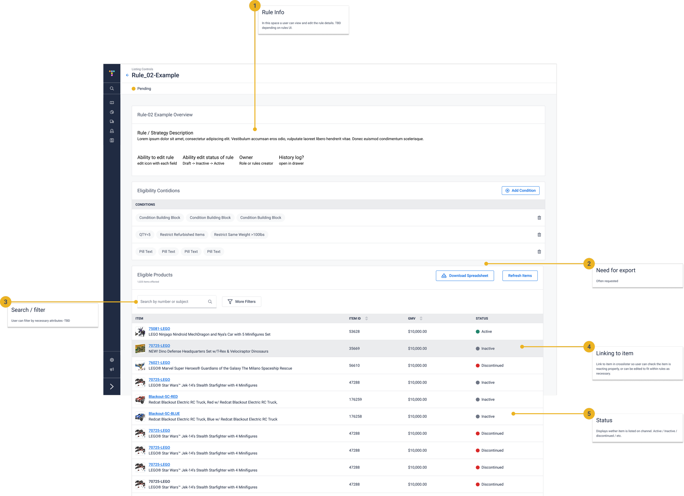Expand the sidebar with chevron arrow
Image resolution: width=684 pixels, height=496 pixels.
[112, 387]
